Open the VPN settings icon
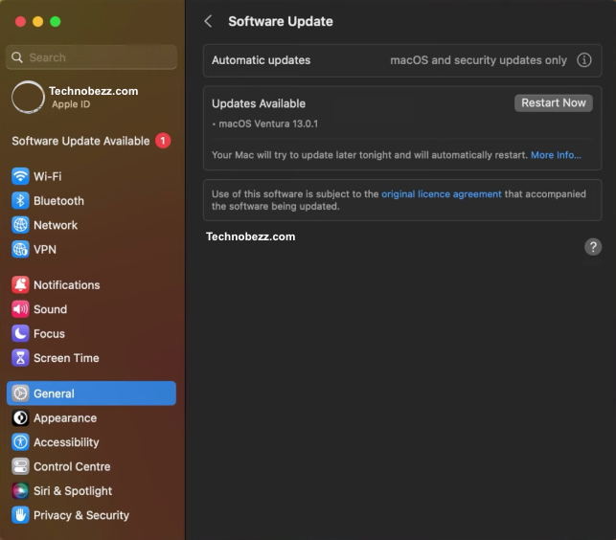616x540 pixels. point(20,249)
